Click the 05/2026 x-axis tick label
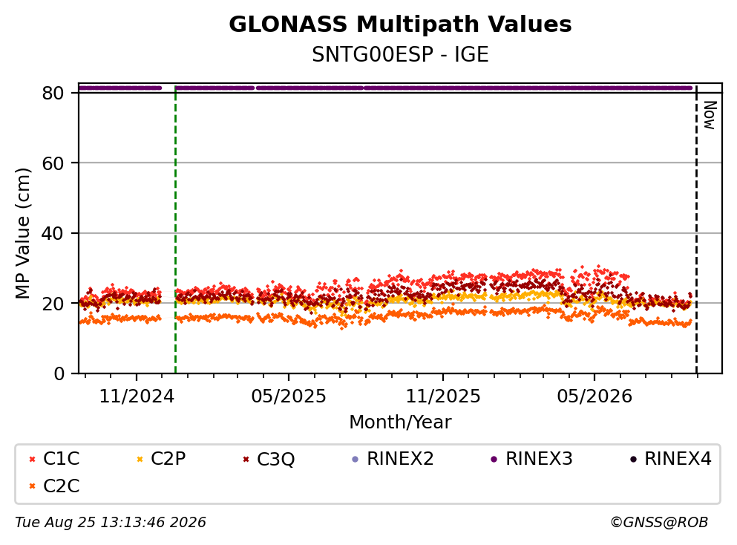Viewport: 737px width, 545px height. [594, 396]
